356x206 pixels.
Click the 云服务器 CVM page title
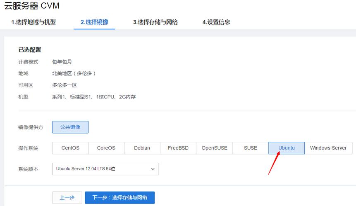tap(32, 6)
